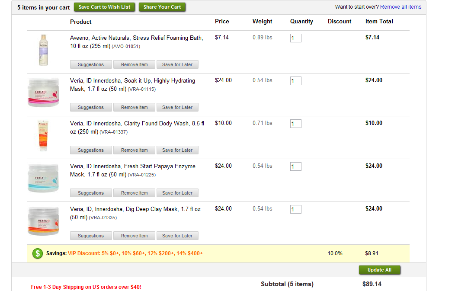Remove the Clarity Found Body Wash

[x=135, y=150]
